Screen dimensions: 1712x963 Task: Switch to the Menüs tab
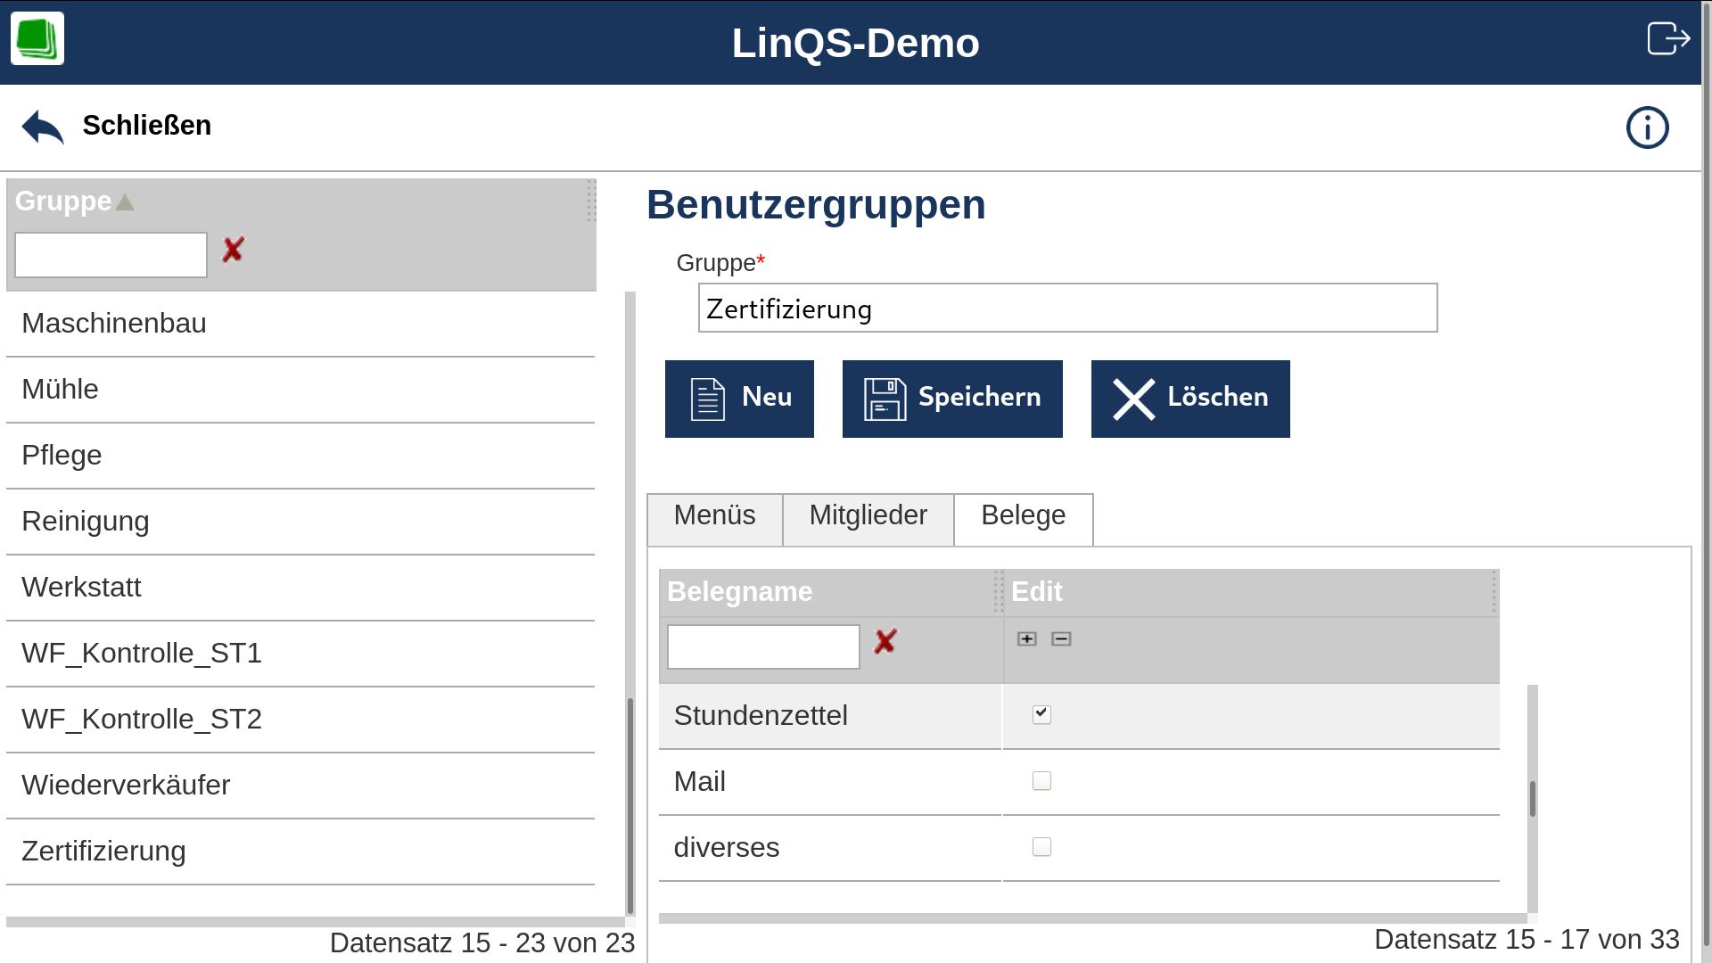coord(714,516)
